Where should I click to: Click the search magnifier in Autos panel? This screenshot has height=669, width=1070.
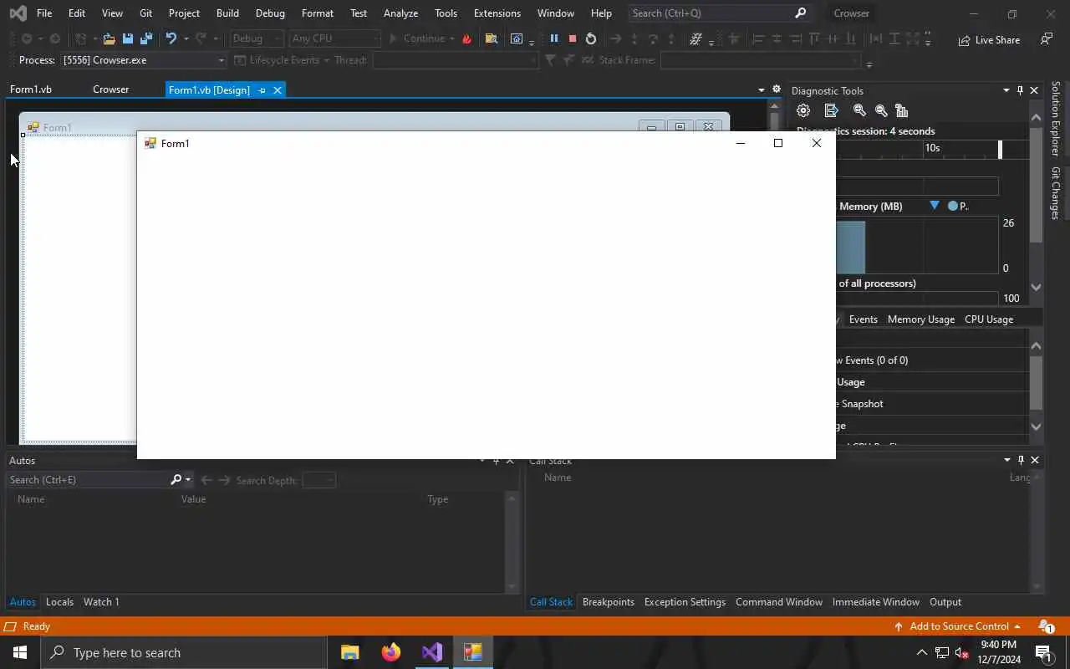176,480
